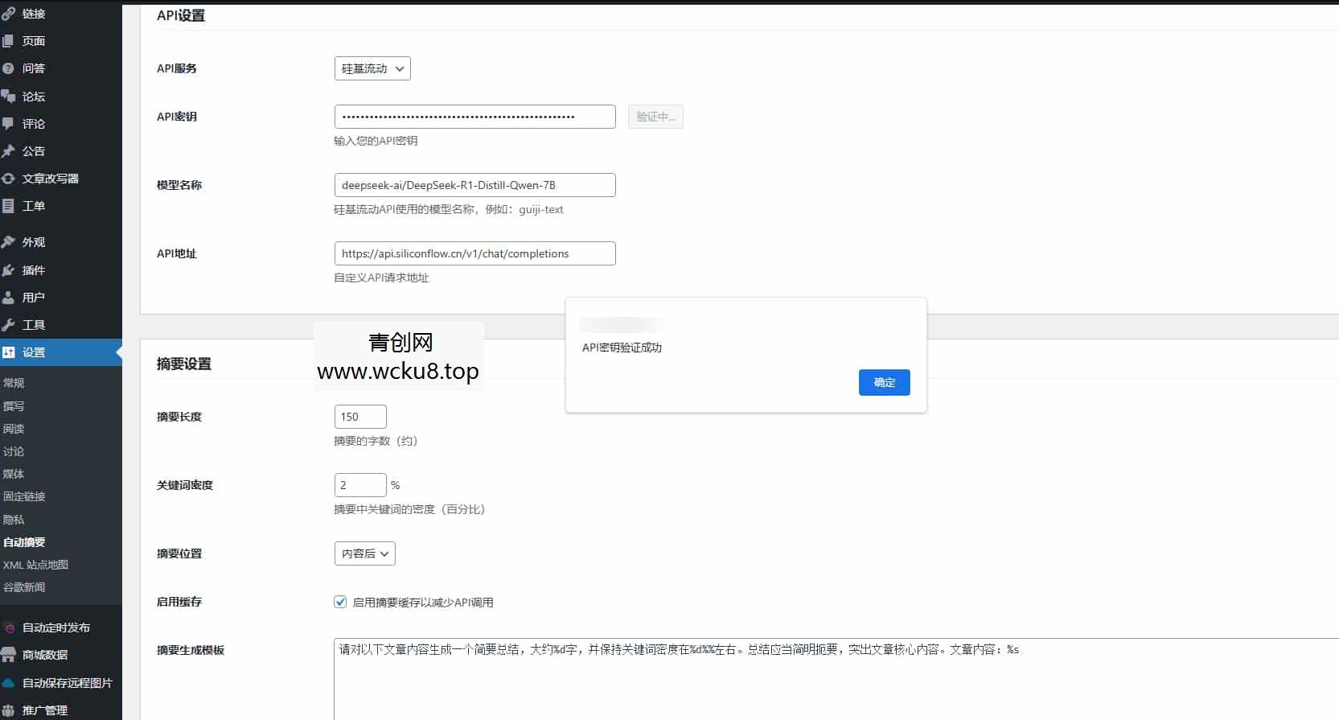Click the label 启用摘要缓存以减少API调用
The height and width of the screenshot is (720, 1339).
coord(423,603)
